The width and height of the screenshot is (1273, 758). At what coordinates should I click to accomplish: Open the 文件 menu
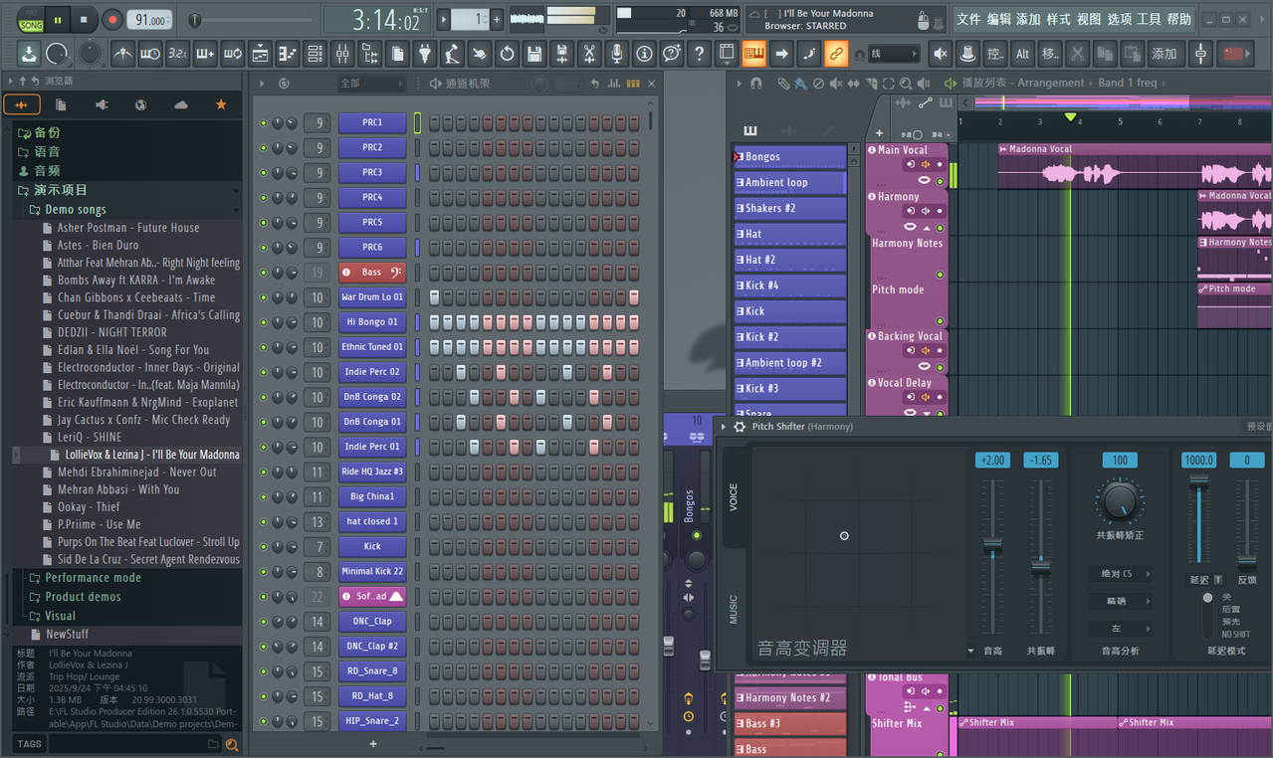tap(968, 19)
